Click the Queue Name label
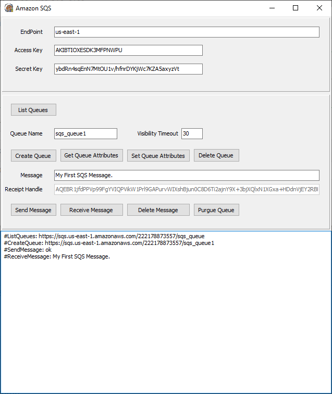 click(x=26, y=133)
